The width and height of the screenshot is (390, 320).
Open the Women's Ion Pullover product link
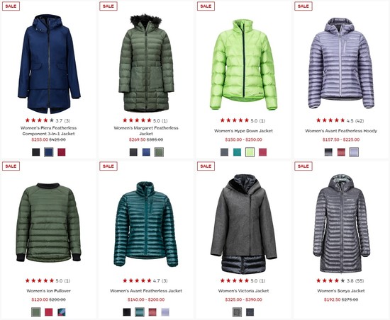48,291
